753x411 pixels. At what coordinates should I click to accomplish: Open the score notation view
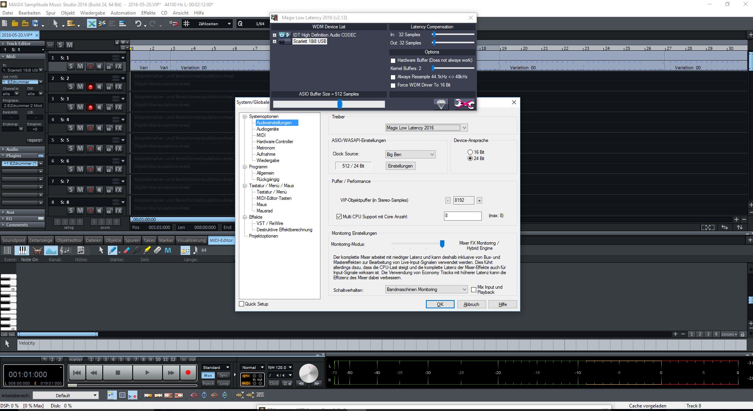[x=66, y=250]
